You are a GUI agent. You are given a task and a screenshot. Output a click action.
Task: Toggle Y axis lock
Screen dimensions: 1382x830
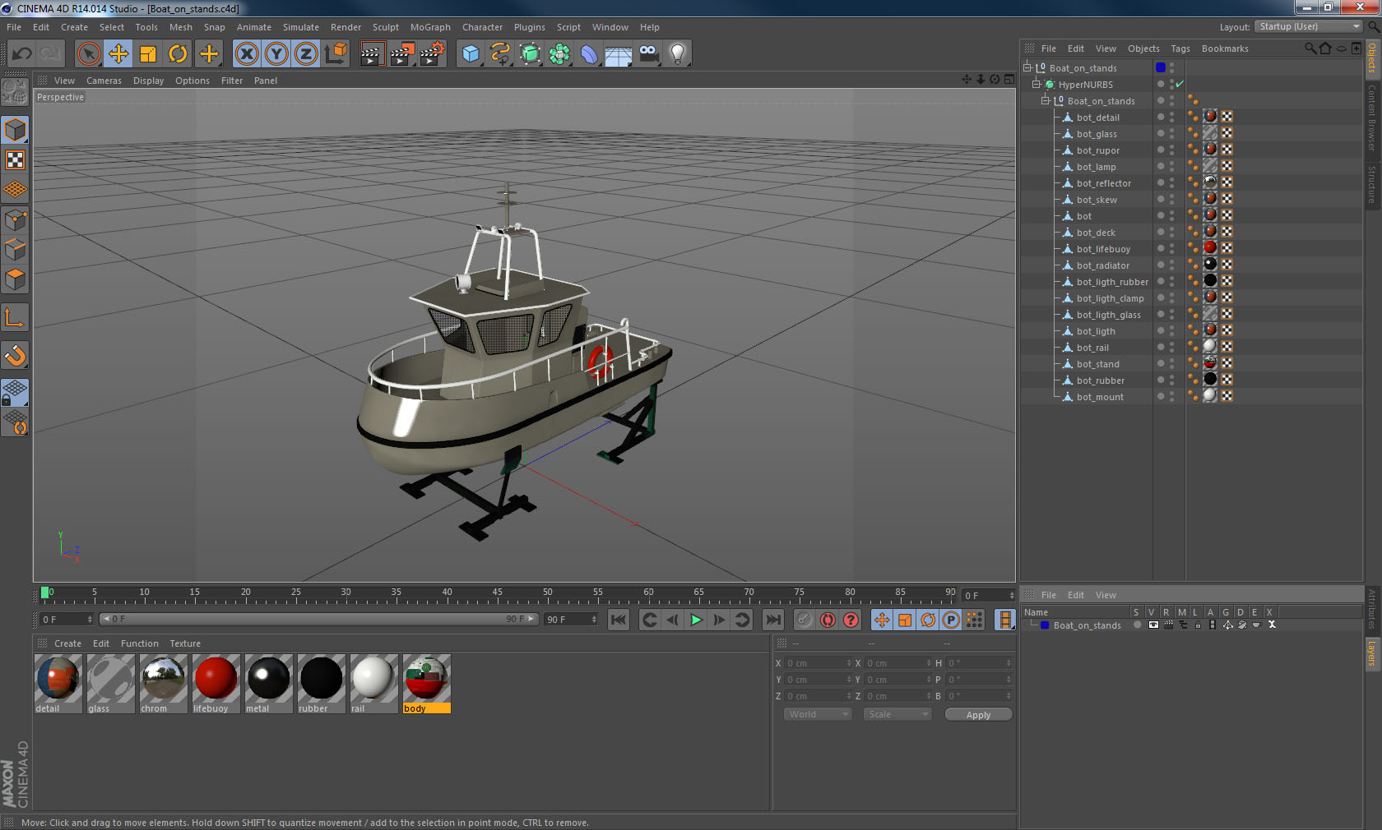click(x=276, y=54)
